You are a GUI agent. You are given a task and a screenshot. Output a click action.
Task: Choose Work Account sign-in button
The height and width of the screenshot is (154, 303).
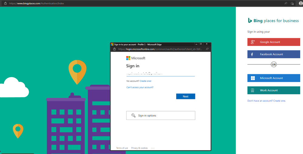(x=274, y=90)
